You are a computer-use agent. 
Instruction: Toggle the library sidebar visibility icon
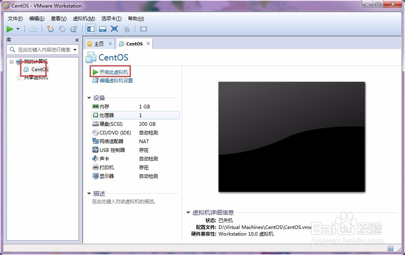(91, 29)
